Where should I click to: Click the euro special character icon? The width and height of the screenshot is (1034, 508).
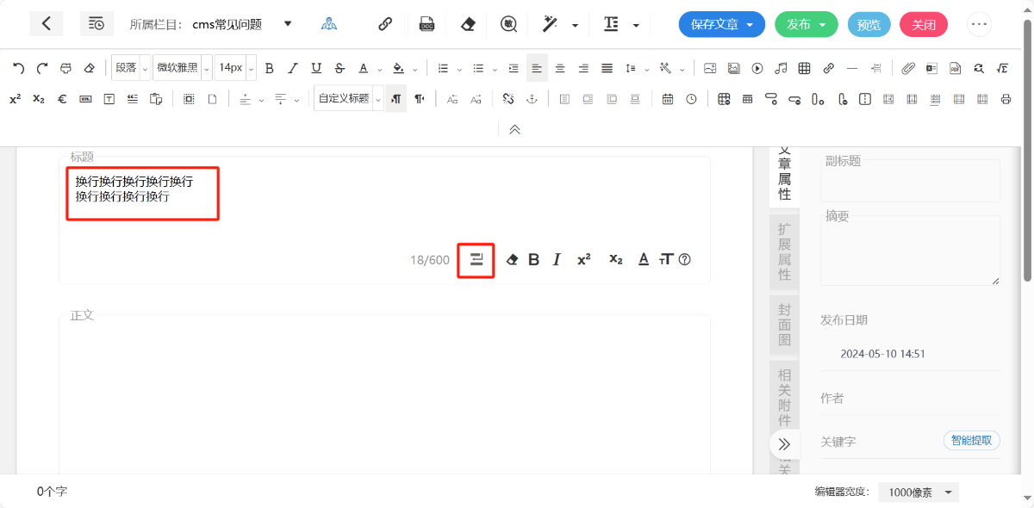(x=62, y=99)
